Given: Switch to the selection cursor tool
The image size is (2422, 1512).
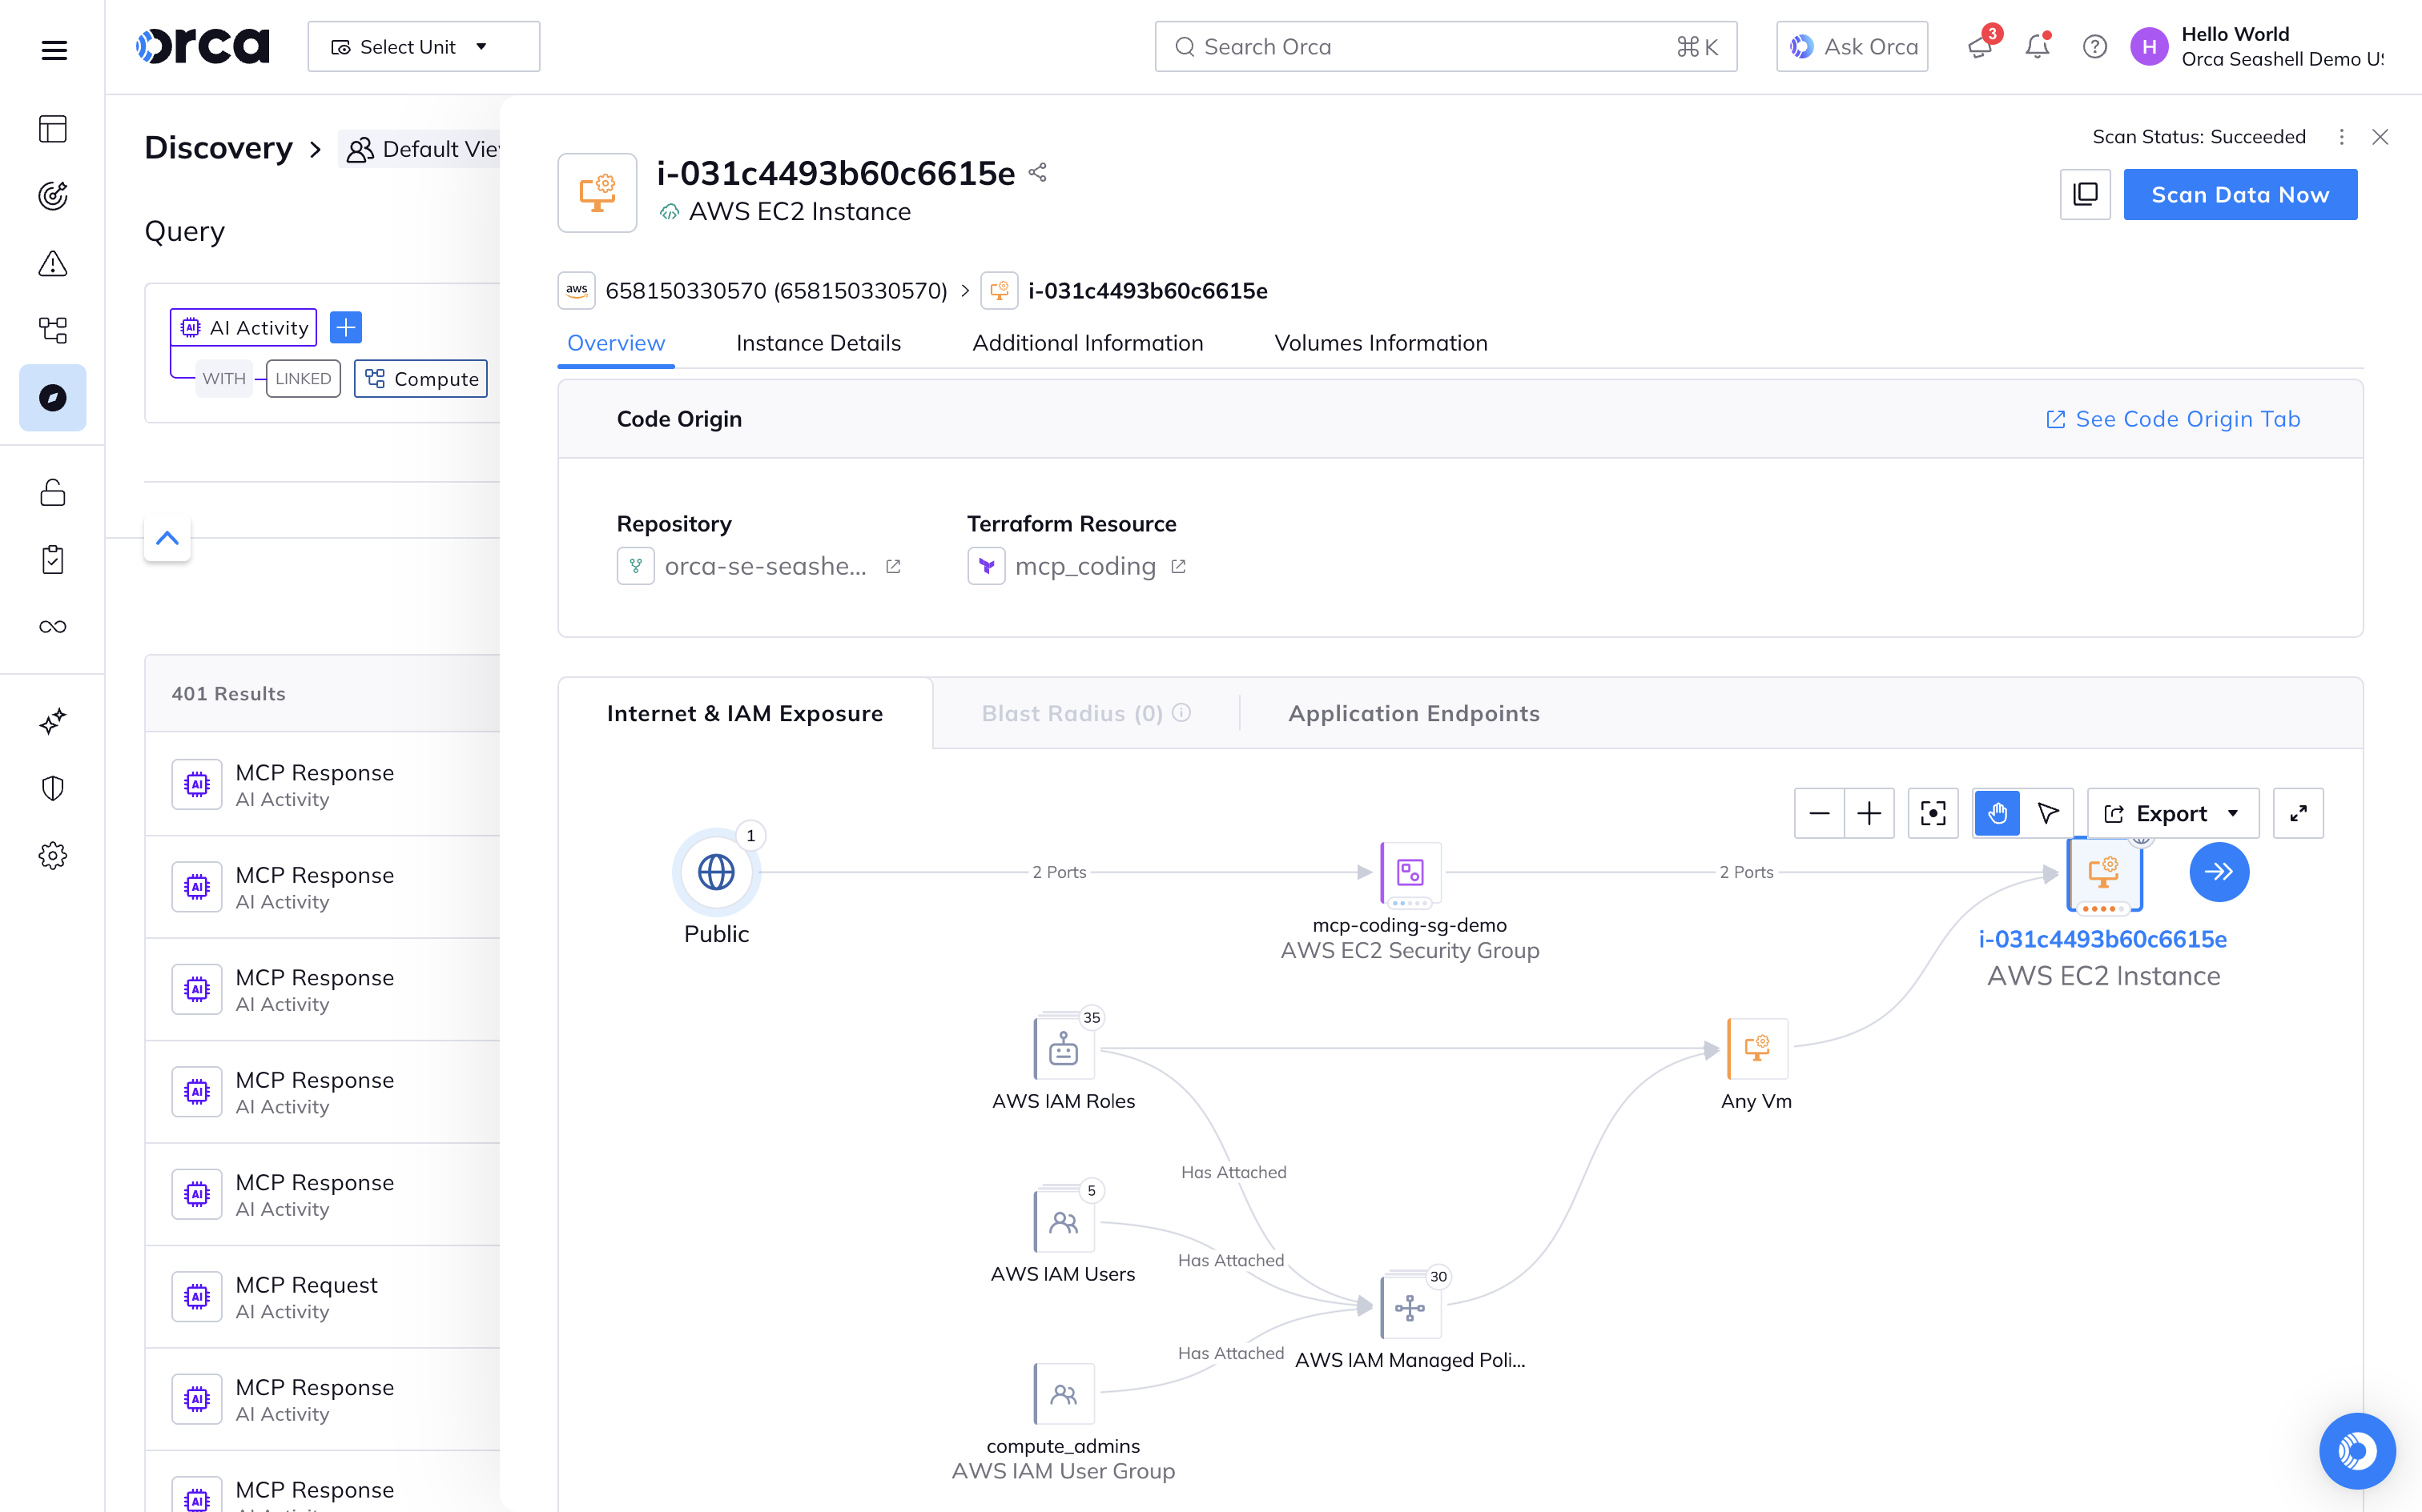Looking at the screenshot, I should click(x=2048, y=813).
